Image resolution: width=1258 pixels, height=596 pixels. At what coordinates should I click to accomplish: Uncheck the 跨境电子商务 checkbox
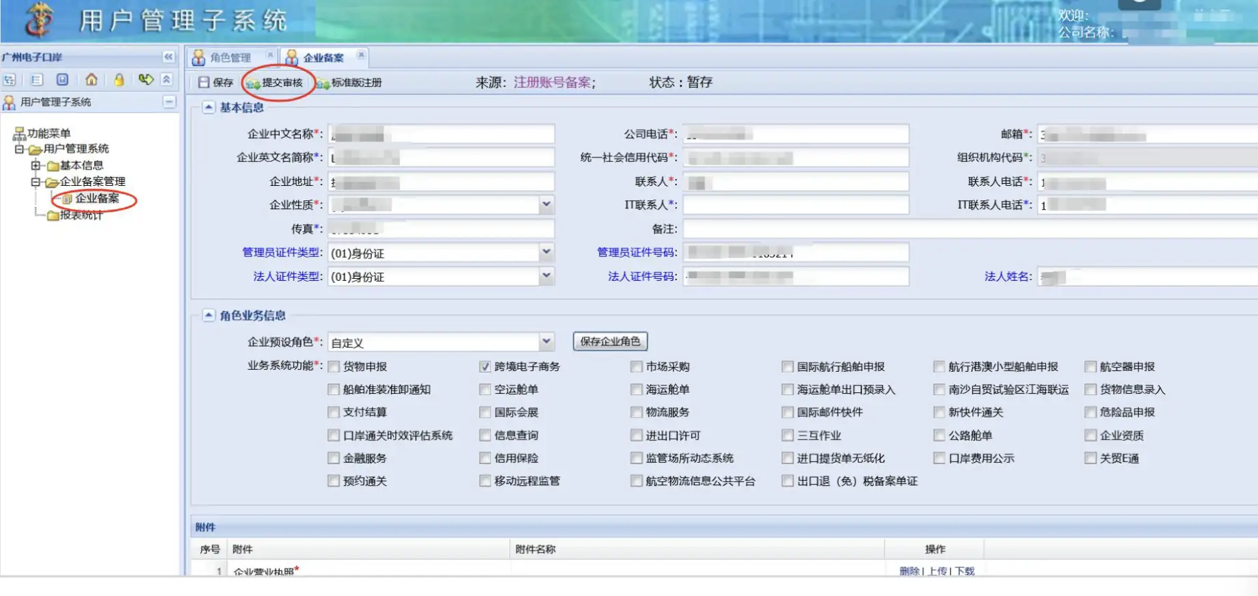coord(485,367)
